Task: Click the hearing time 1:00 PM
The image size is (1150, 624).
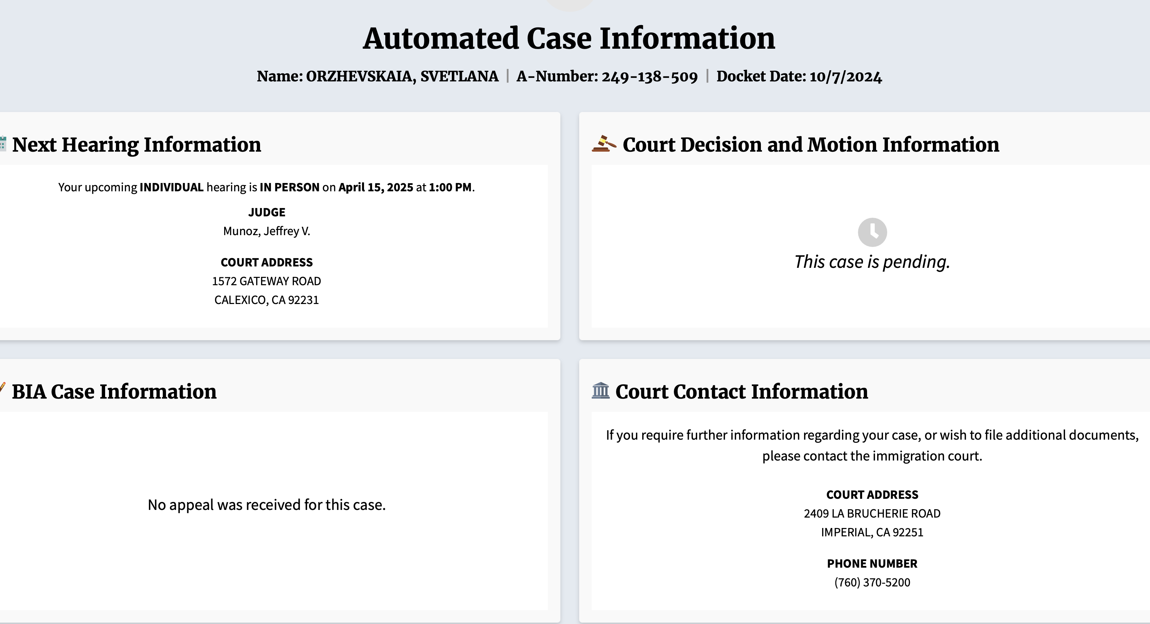Action: click(450, 187)
